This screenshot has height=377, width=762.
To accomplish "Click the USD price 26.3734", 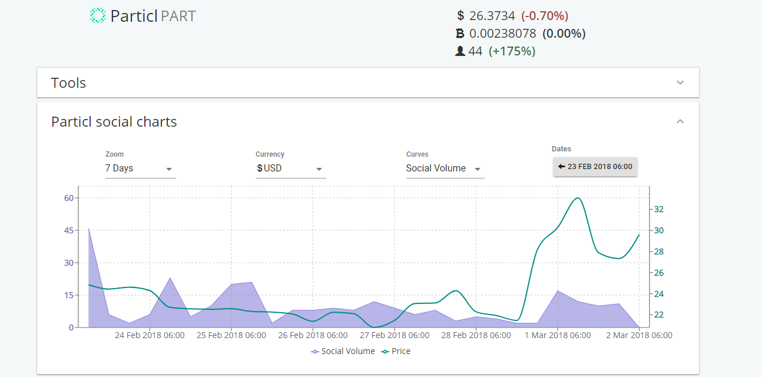I will (x=492, y=16).
